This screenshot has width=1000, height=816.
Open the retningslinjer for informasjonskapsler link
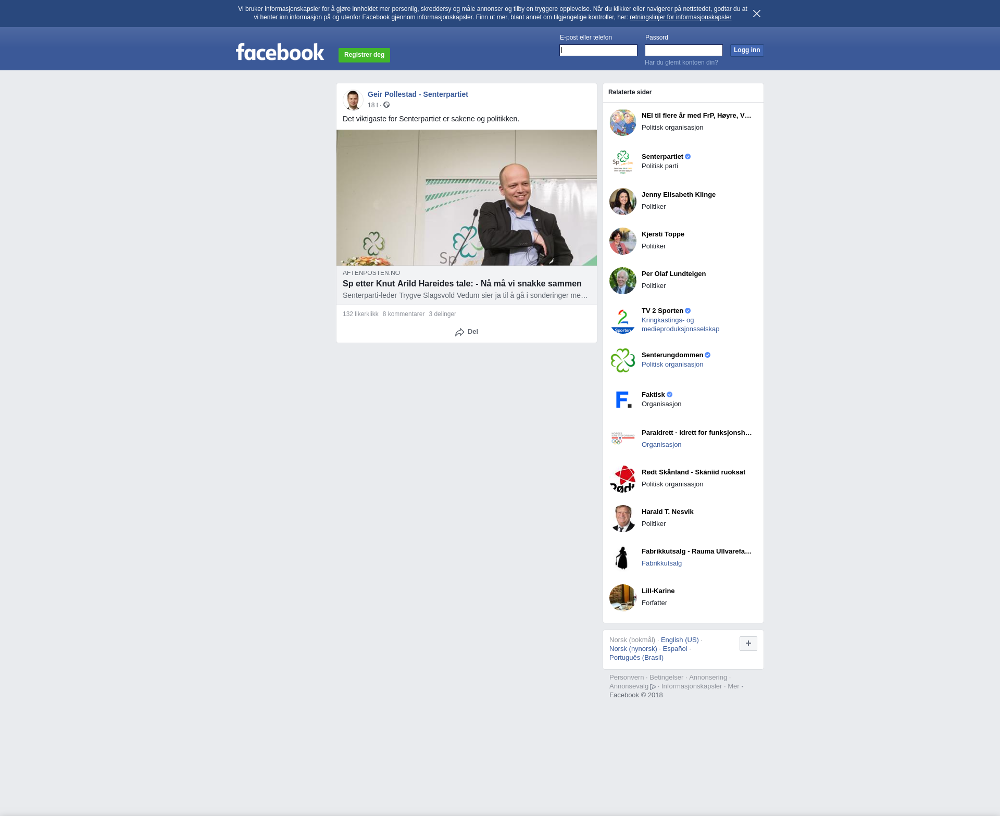click(680, 17)
